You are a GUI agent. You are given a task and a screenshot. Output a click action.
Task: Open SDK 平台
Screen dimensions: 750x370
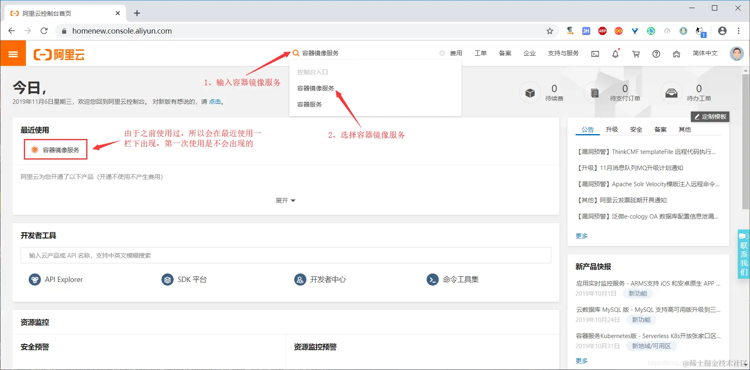point(184,280)
